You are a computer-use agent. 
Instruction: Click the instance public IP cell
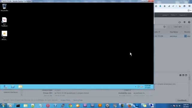tap(159, 36)
